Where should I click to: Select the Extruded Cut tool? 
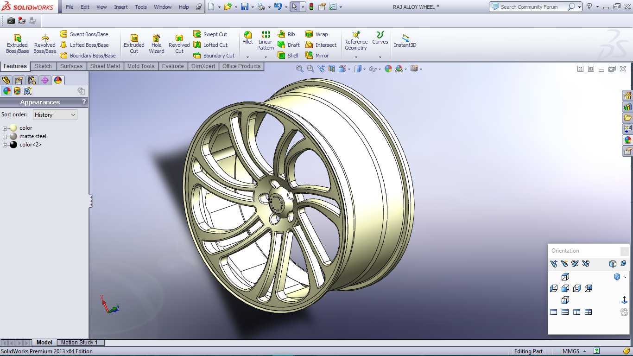[x=134, y=44]
